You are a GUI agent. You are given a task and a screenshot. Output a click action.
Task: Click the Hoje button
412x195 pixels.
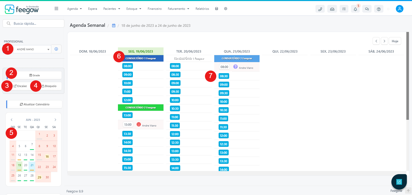[395, 41]
